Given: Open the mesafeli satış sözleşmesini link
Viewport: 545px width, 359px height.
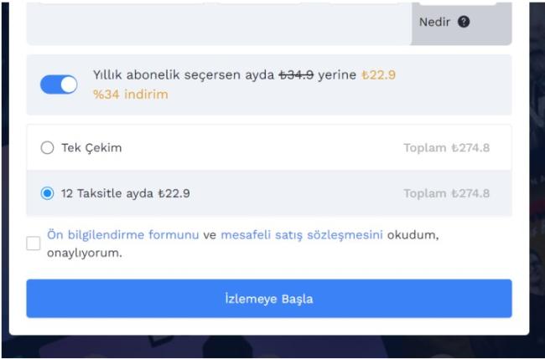Looking at the screenshot, I should (x=302, y=235).
